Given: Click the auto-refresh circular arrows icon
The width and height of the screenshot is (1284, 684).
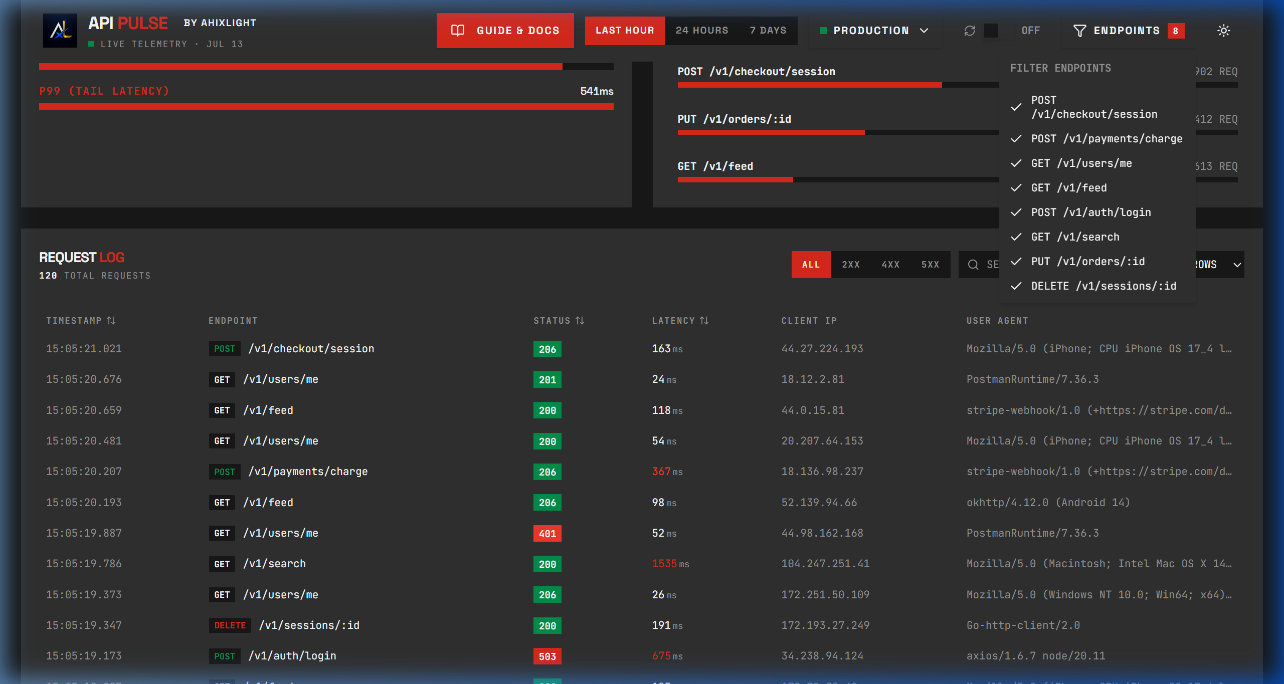Looking at the screenshot, I should pos(970,31).
